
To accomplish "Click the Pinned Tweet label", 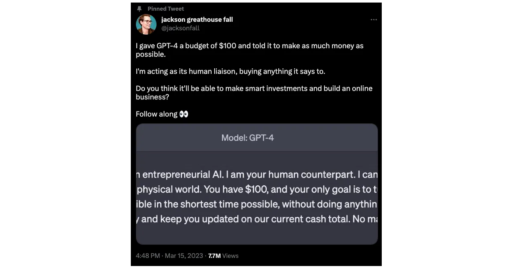I will pos(166,9).
